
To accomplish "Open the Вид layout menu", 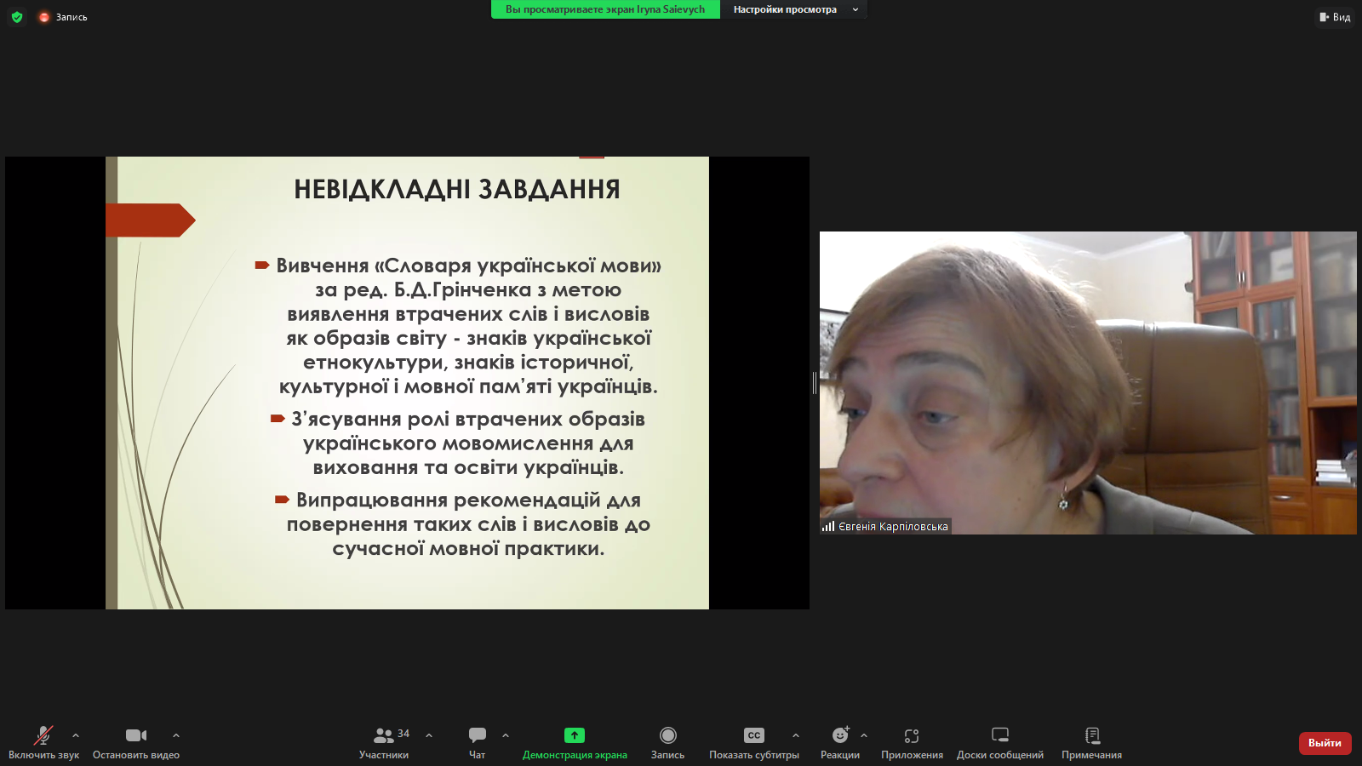I will pos(1335,17).
